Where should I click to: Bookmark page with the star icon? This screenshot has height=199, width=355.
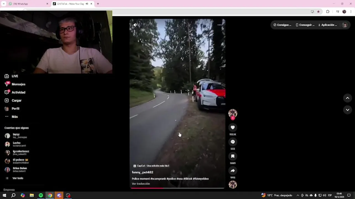(318, 12)
